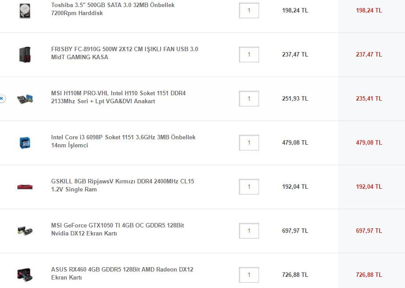
Task: Open the FRISBY FC-8910G GAMING KASA link
Action: 124,53
